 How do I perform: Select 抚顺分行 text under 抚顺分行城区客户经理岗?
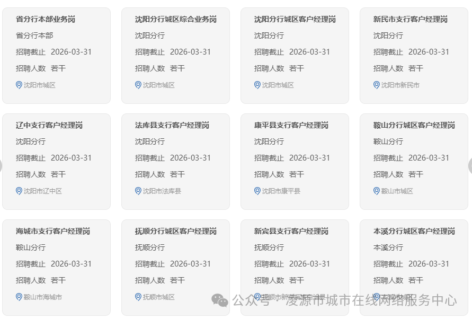click(x=150, y=247)
